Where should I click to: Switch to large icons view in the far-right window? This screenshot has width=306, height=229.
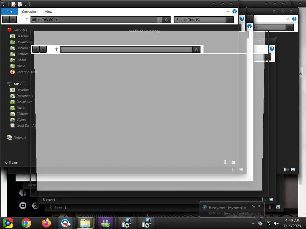tap(293, 170)
